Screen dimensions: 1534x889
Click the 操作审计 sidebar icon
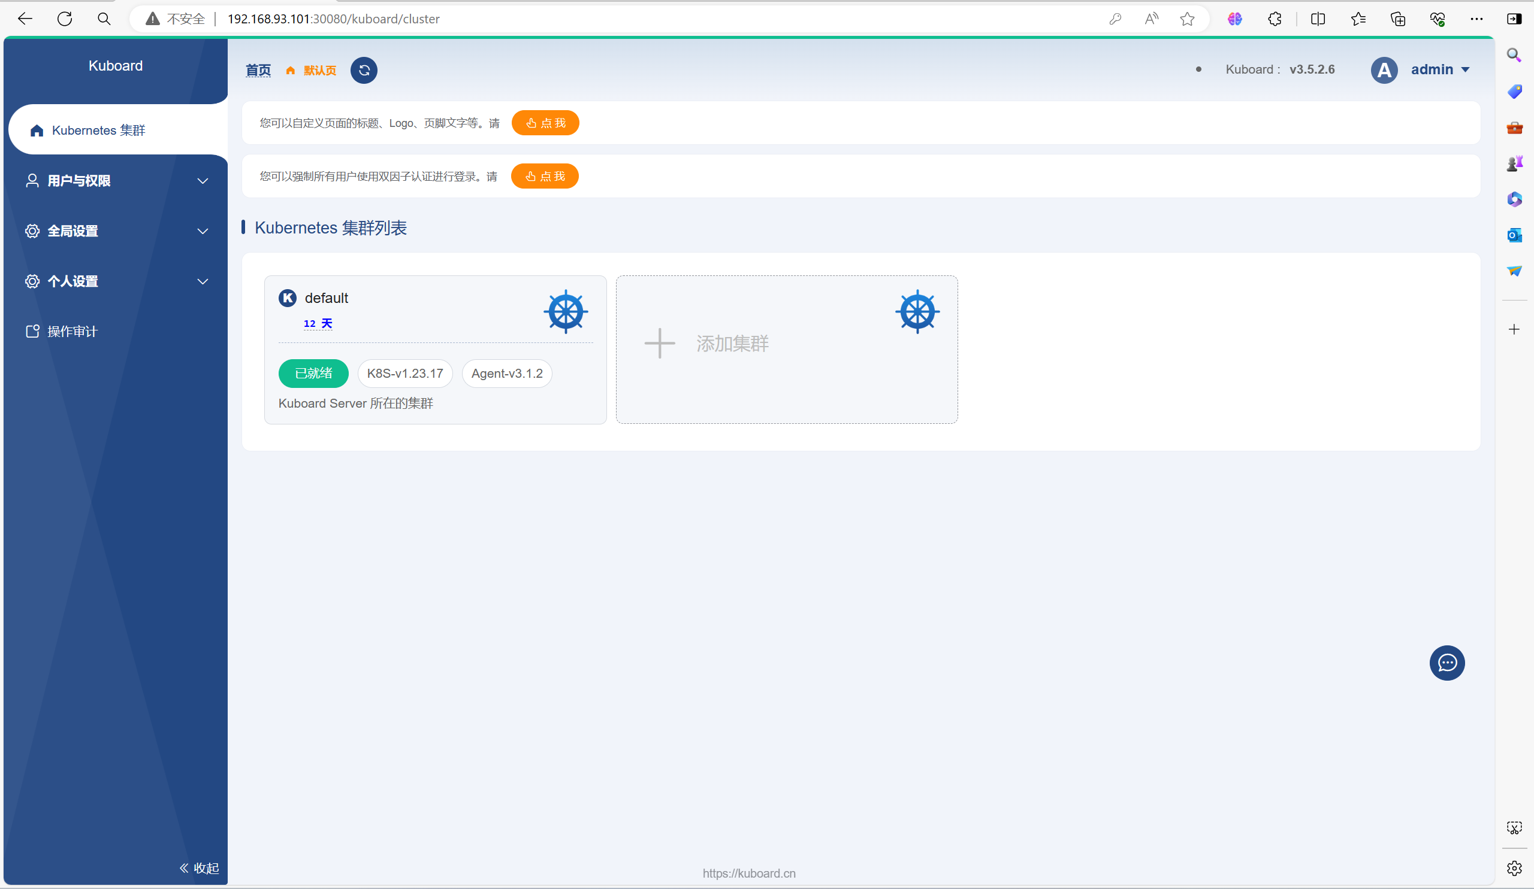32,332
